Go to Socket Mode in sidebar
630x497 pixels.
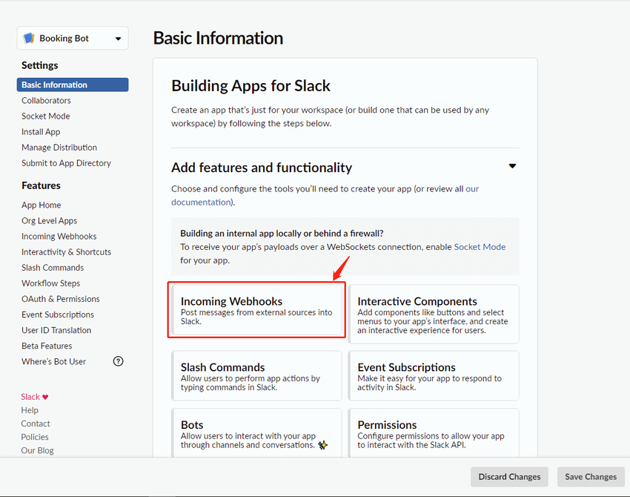(x=45, y=116)
